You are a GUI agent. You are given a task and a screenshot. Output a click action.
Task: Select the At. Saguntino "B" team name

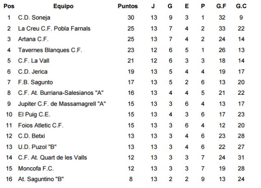pyautogui.click(x=41, y=179)
